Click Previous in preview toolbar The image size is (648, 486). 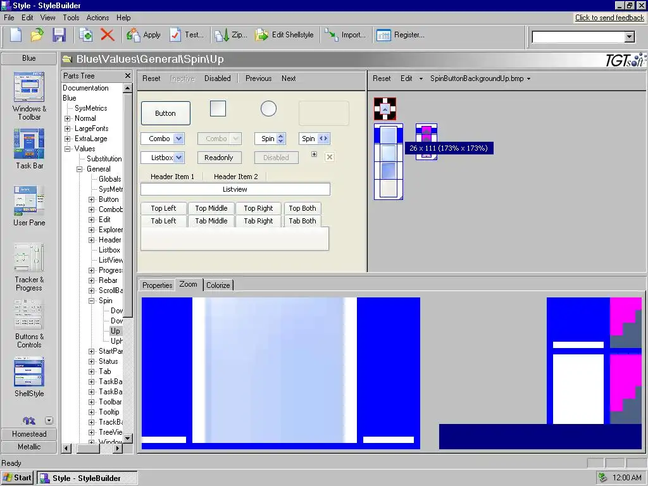(x=259, y=78)
